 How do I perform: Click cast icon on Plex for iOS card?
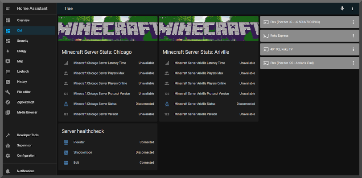pos(265,63)
